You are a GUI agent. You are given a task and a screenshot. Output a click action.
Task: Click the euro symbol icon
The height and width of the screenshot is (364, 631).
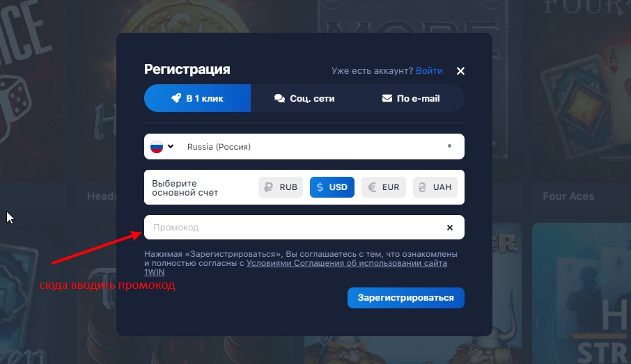tap(372, 187)
